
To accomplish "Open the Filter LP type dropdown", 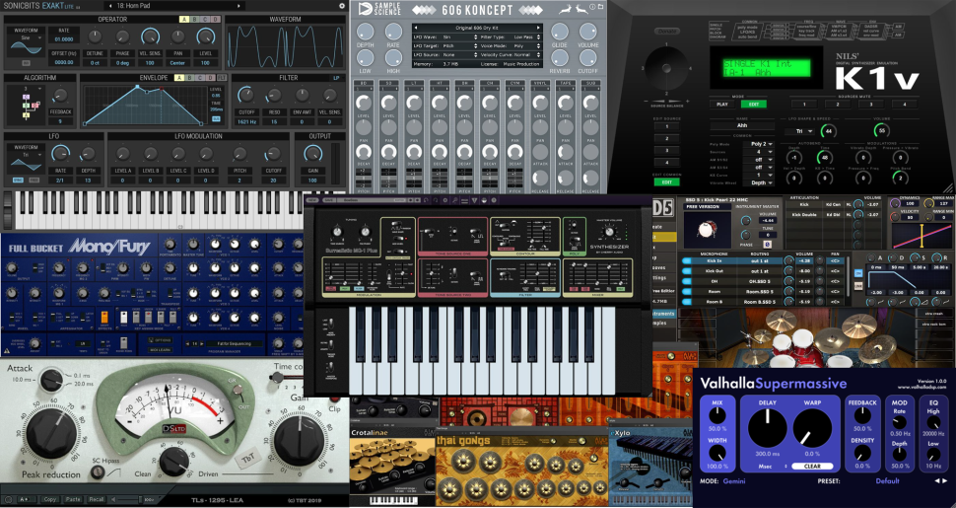I will click(x=336, y=78).
